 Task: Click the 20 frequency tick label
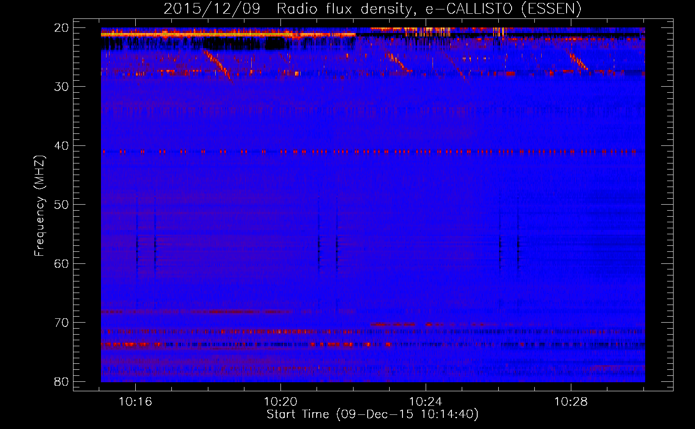click(x=62, y=28)
